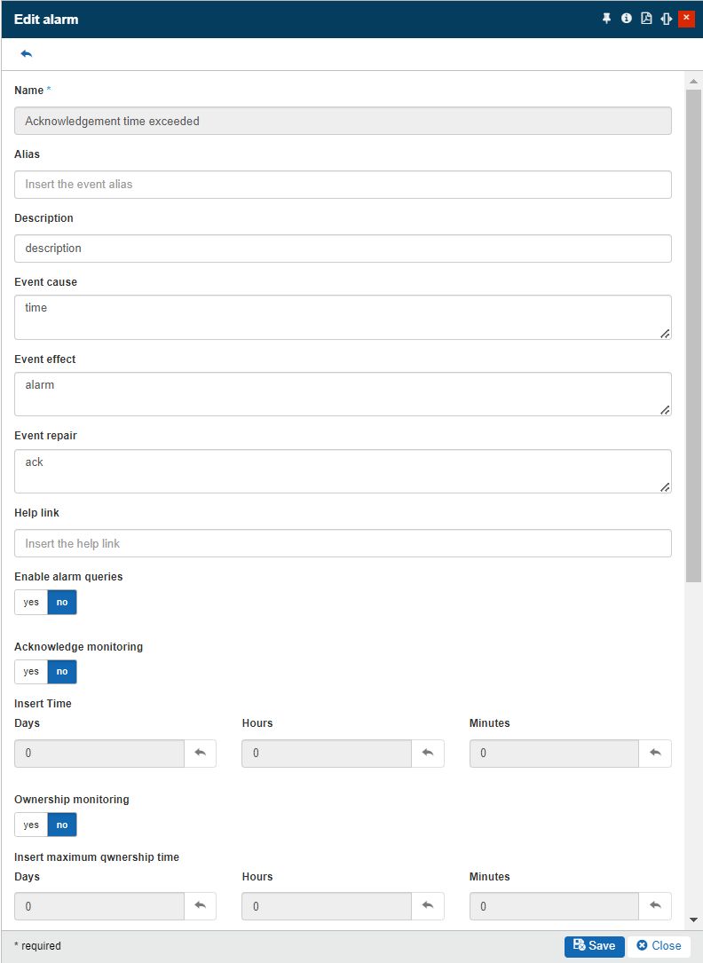Screen dimensions: 703x963
Task: Reset maximum ownership time Minutes value
Action: click(x=655, y=906)
